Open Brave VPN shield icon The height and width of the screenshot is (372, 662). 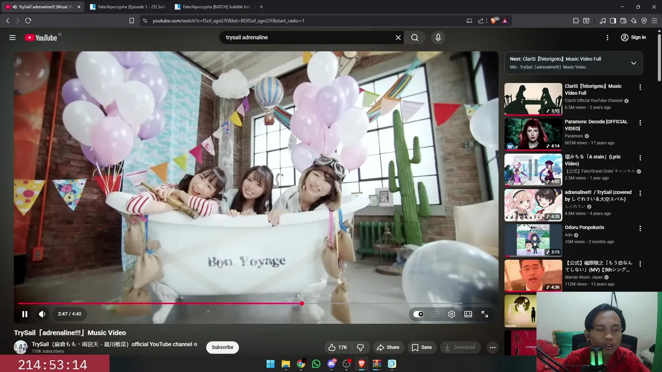644,21
